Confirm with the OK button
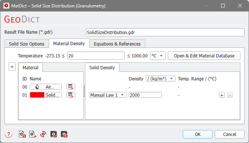This screenshot has width=249, height=143. click(x=198, y=134)
